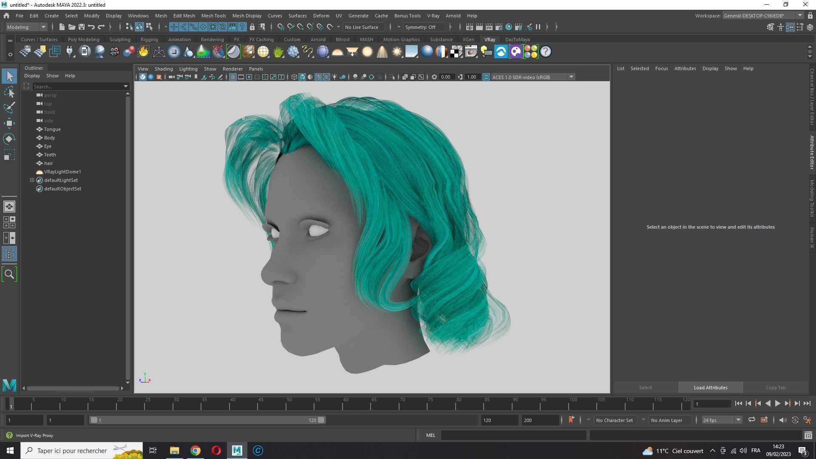
Task: Open the Symmetry: Off dropdown
Action: click(x=424, y=27)
